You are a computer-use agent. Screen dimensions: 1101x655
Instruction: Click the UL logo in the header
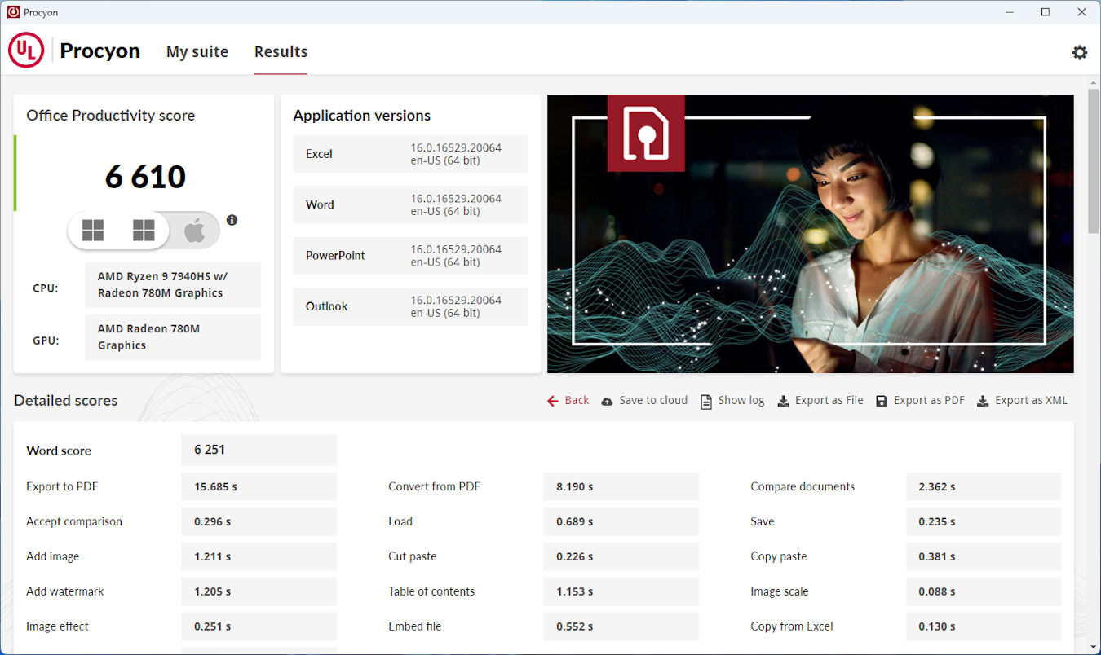point(26,51)
